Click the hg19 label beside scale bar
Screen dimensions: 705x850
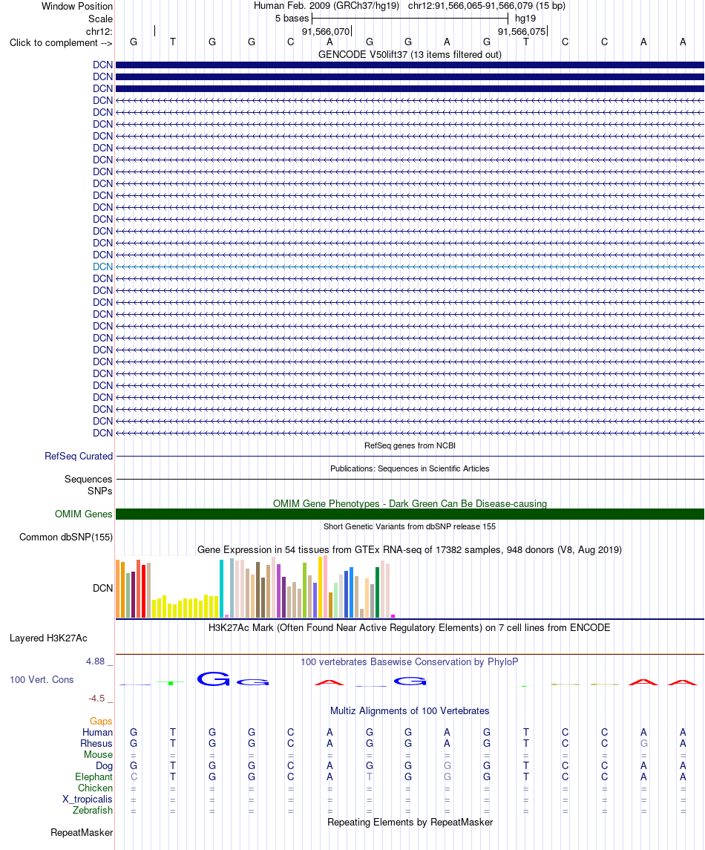pos(525,19)
